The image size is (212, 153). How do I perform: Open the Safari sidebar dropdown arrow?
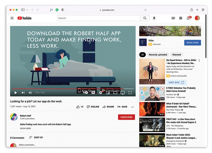(27, 10)
